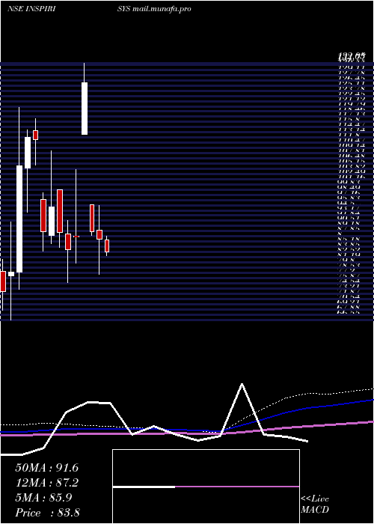
Task: Click the SYS mail.munafa.pro header text
Action: tap(154, 9)
